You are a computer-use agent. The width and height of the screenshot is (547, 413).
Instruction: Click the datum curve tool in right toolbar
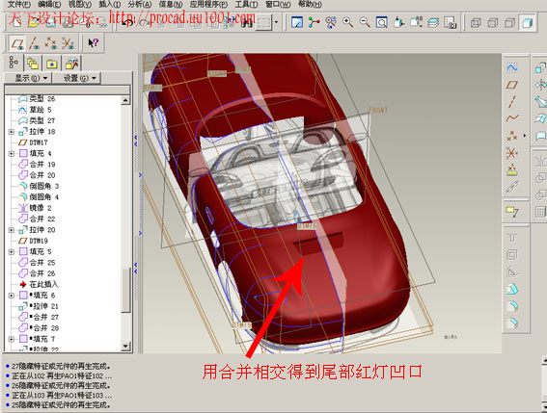512,118
